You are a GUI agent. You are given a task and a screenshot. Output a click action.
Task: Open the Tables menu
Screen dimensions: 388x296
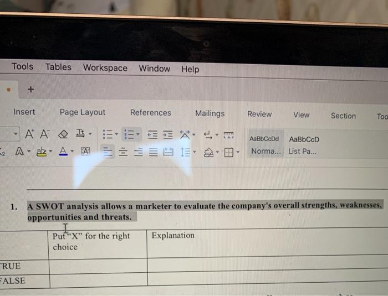58,67
